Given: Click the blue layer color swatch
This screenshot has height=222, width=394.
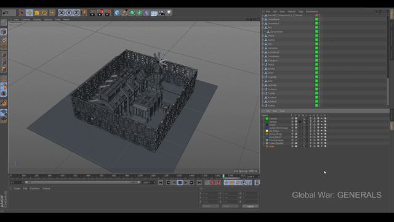Looking at the screenshot, I should 267,128.
